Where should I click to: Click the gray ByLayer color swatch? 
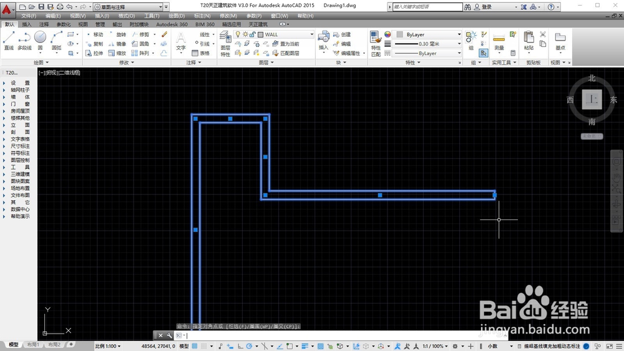point(400,34)
